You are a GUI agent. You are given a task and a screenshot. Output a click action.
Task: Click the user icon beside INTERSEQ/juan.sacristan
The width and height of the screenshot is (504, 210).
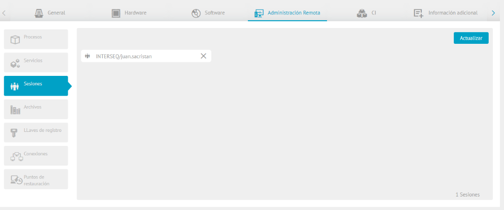point(88,56)
